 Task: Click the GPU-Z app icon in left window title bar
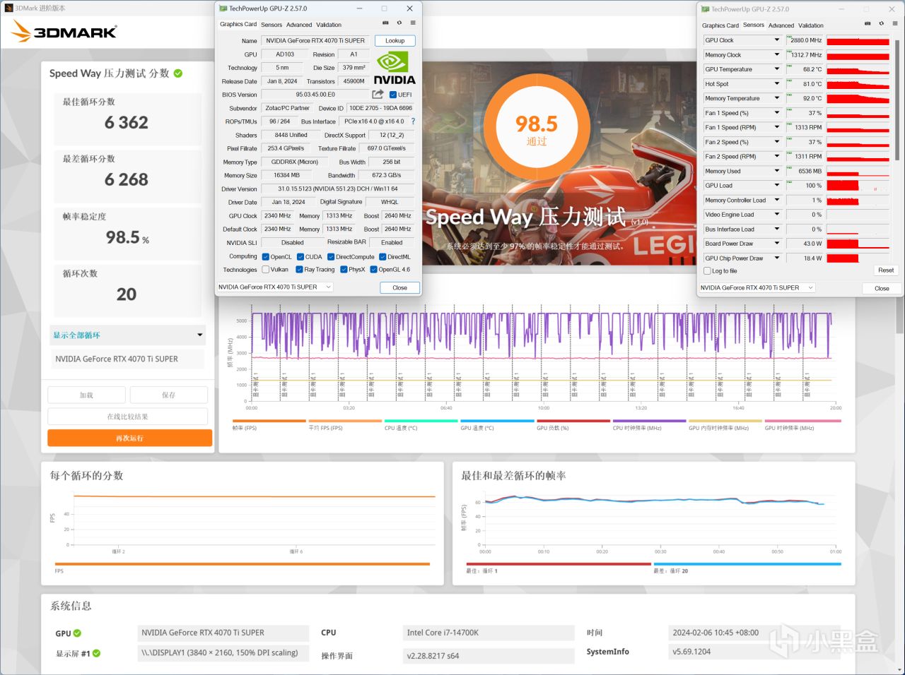(x=223, y=8)
